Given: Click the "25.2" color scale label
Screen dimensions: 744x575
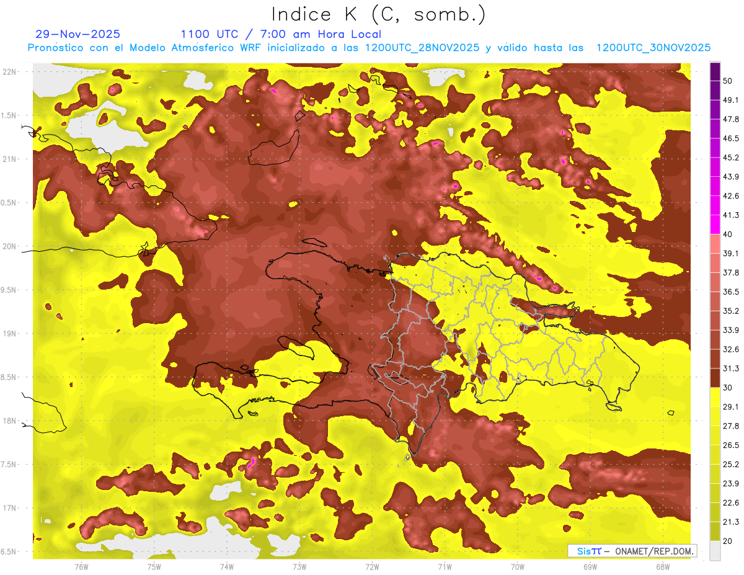Looking at the screenshot, I should [731, 465].
